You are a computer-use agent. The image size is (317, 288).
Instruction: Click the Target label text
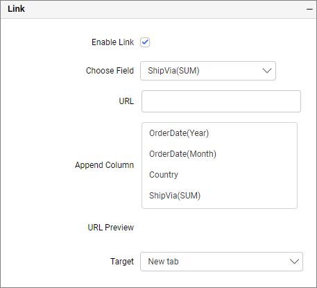pos(122,262)
